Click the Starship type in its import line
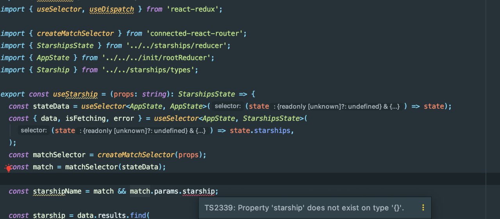 click(x=53, y=70)
